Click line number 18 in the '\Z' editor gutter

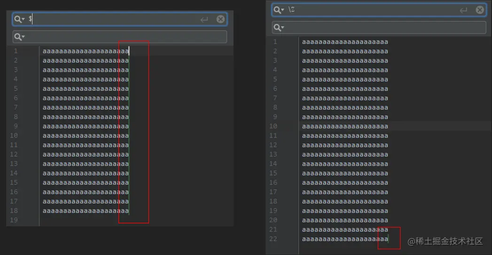click(x=273, y=201)
